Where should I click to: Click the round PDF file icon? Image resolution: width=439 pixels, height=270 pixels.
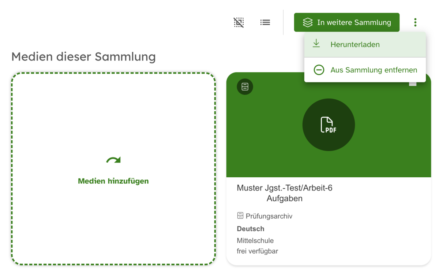click(329, 125)
